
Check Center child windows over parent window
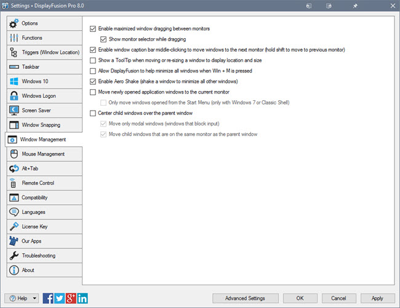click(93, 113)
